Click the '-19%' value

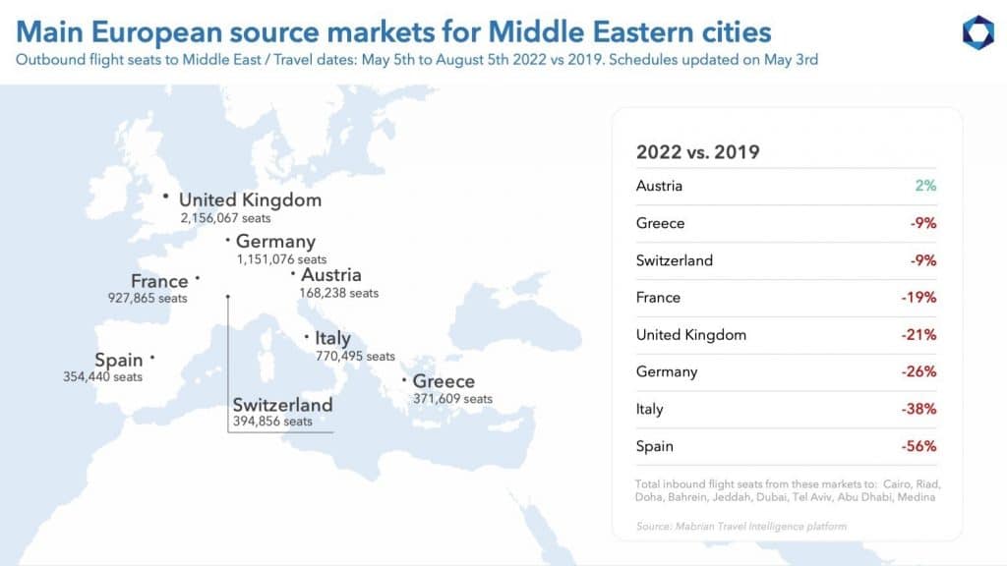click(x=919, y=298)
